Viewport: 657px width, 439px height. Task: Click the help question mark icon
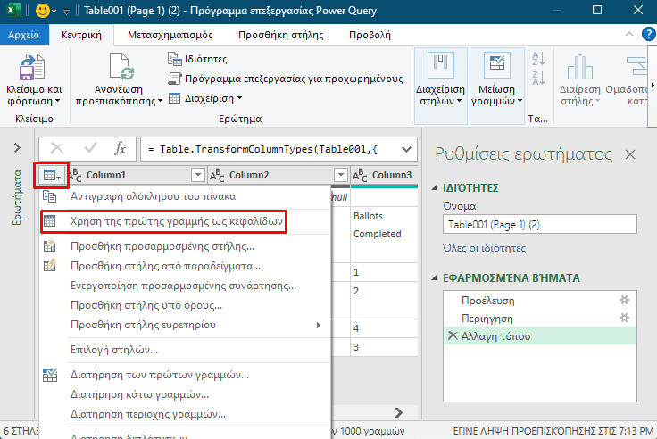click(648, 34)
